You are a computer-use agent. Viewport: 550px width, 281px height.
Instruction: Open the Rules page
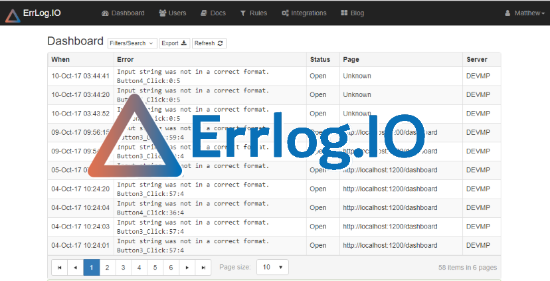(x=254, y=13)
